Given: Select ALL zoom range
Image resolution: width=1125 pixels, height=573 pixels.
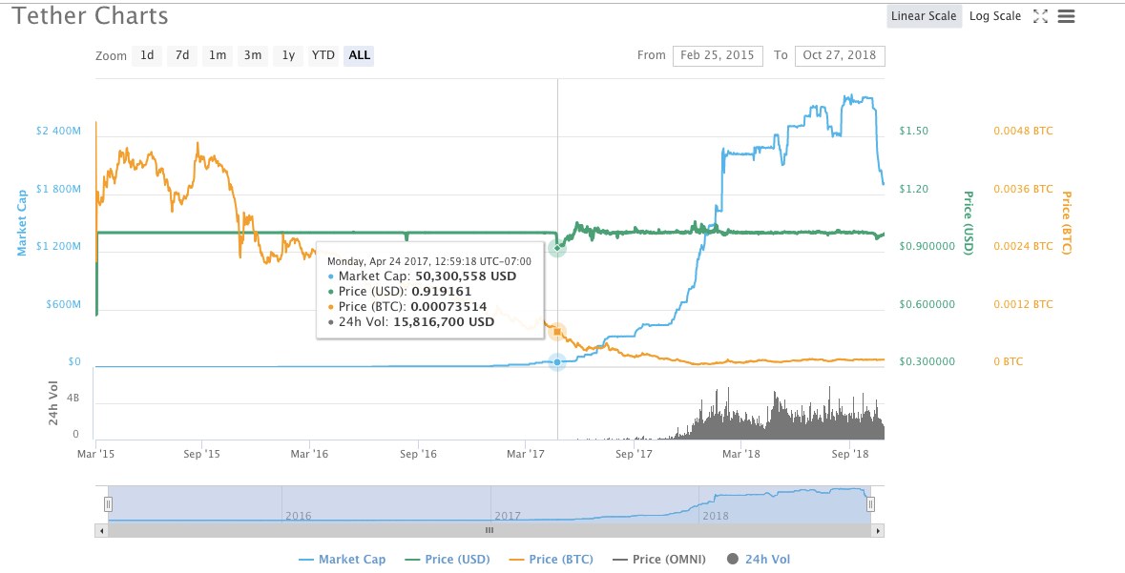Looking at the screenshot, I should click(x=360, y=55).
